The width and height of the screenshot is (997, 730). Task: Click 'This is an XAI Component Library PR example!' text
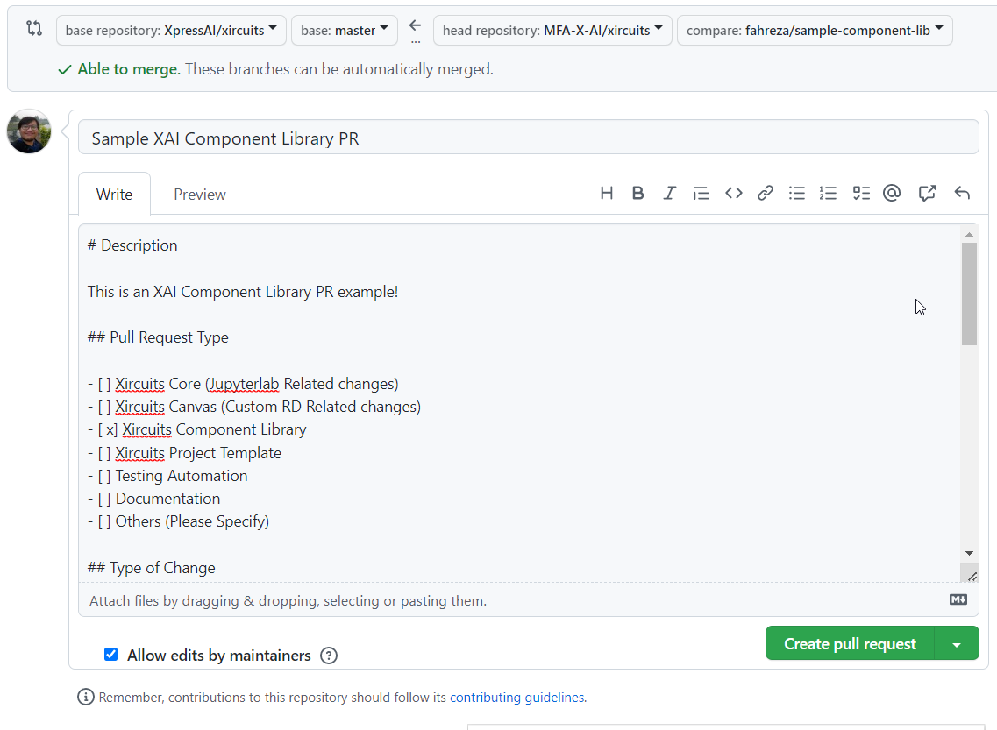(242, 292)
